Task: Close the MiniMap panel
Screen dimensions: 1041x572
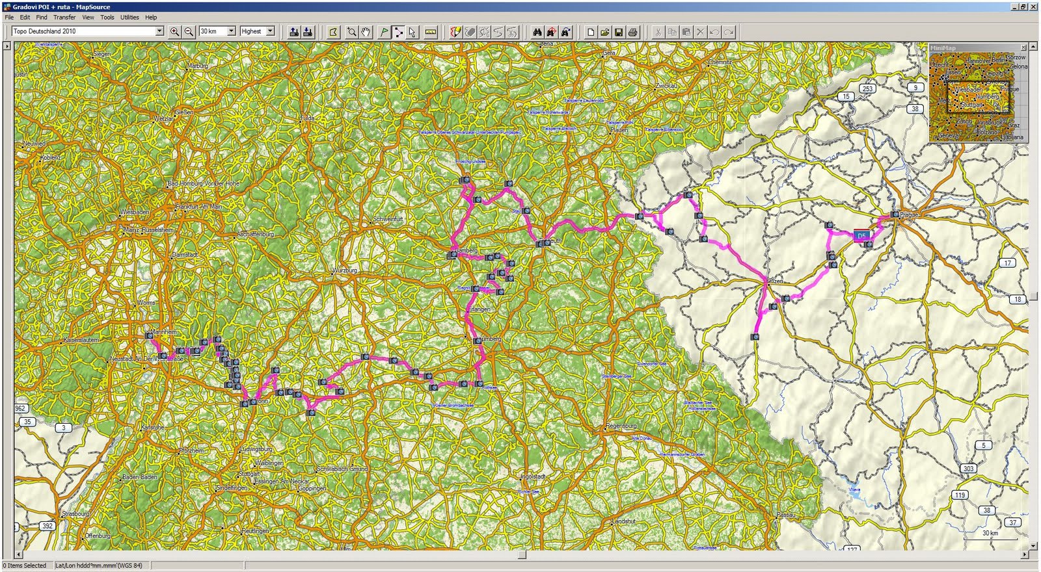Action: click(x=1023, y=47)
